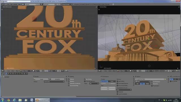Enable the Save Buffers checkbox
The image size is (181, 102).
pyautogui.click(x=117, y=81)
